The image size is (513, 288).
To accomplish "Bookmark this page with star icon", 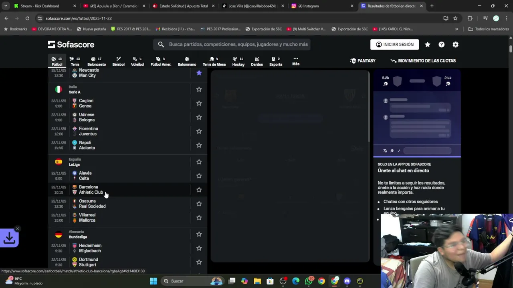I will (x=455, y=18).
